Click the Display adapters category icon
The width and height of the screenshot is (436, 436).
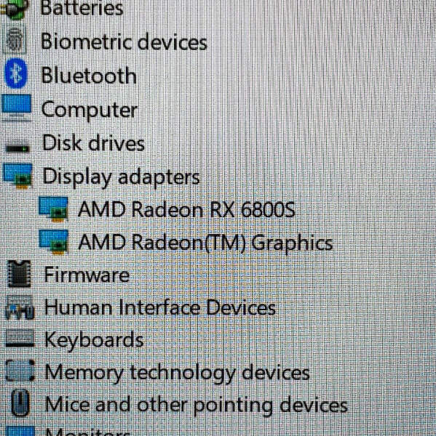coord(17,177)
